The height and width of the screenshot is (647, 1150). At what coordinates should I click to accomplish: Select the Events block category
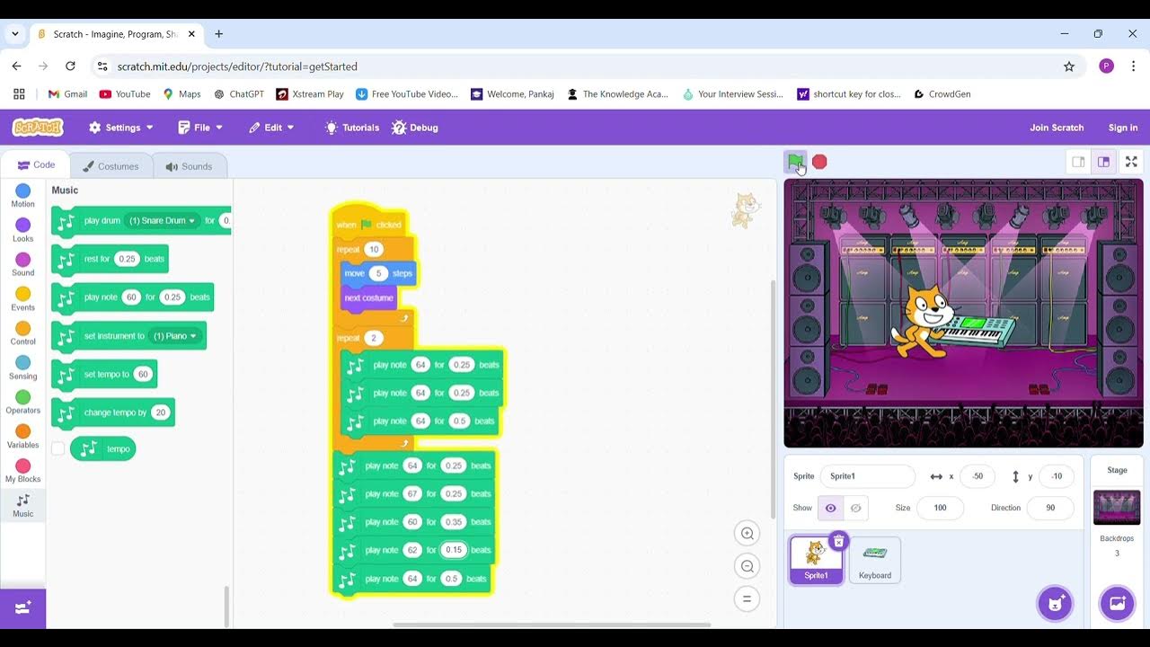23,299
